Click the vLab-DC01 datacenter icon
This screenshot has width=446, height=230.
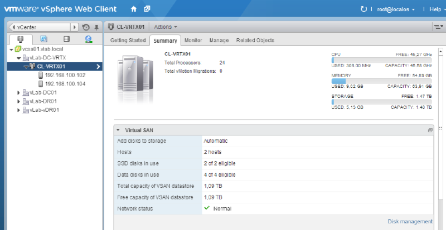point(26,93)
